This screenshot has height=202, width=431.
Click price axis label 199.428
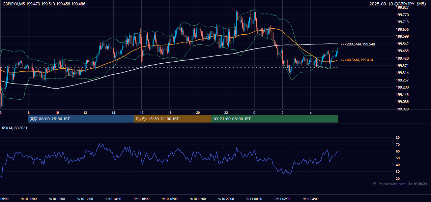click(402, 58)
